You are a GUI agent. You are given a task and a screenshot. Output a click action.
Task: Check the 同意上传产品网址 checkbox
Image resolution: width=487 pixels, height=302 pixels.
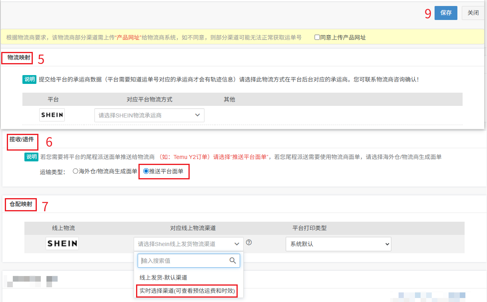[317, 38]
